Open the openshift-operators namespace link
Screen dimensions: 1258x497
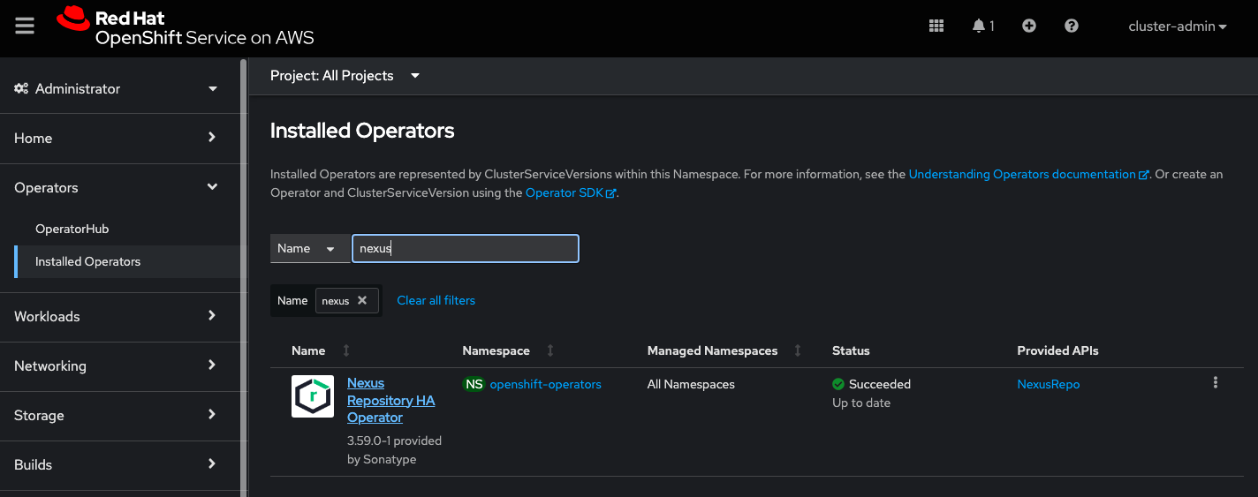point(545,384)
